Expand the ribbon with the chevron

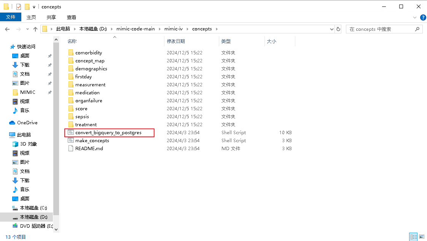(415, 17)
